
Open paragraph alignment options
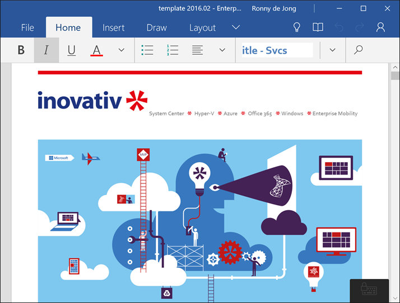point(197,50)
